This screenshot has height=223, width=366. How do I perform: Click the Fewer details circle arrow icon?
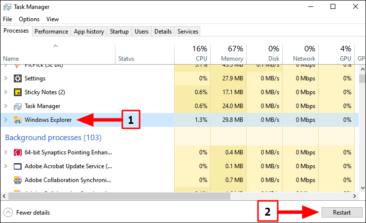click(x=8, y=213)
